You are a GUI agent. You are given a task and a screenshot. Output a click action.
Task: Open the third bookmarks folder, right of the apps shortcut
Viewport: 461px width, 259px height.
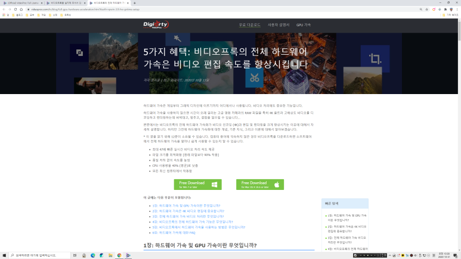point(42,15)
